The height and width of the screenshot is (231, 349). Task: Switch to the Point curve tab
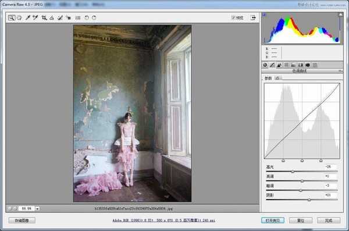pyautogui.click(x=277, y=78)
